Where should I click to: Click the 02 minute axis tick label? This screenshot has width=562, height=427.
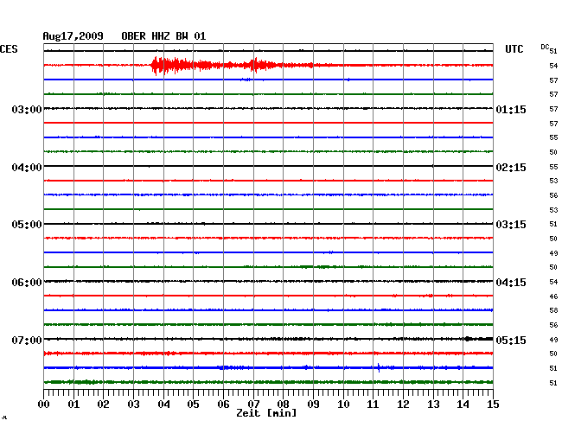click(x=103, y=405)
